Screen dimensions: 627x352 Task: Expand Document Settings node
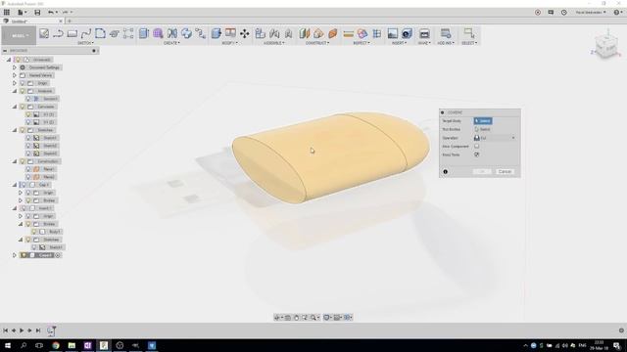pos(15,67)
